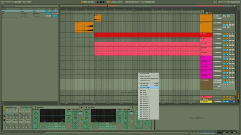Image resolution: width=241 pixels, height=135 pixels.
Task: Toggle the orange switch beside the Set button
Action: pyautogui.click(x=210, y=13)
